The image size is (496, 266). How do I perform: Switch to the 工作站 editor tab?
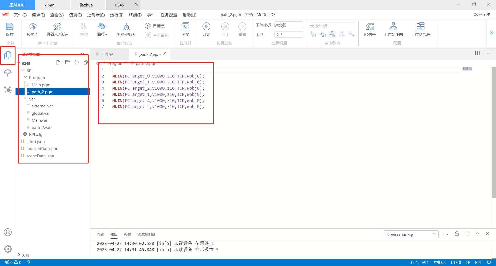107,54
